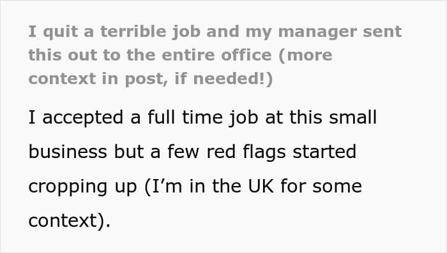Click the phrase "I'm in the UK"
This screenshot has height=253, width=447.
pyautogui.click(x=209, y=187)
